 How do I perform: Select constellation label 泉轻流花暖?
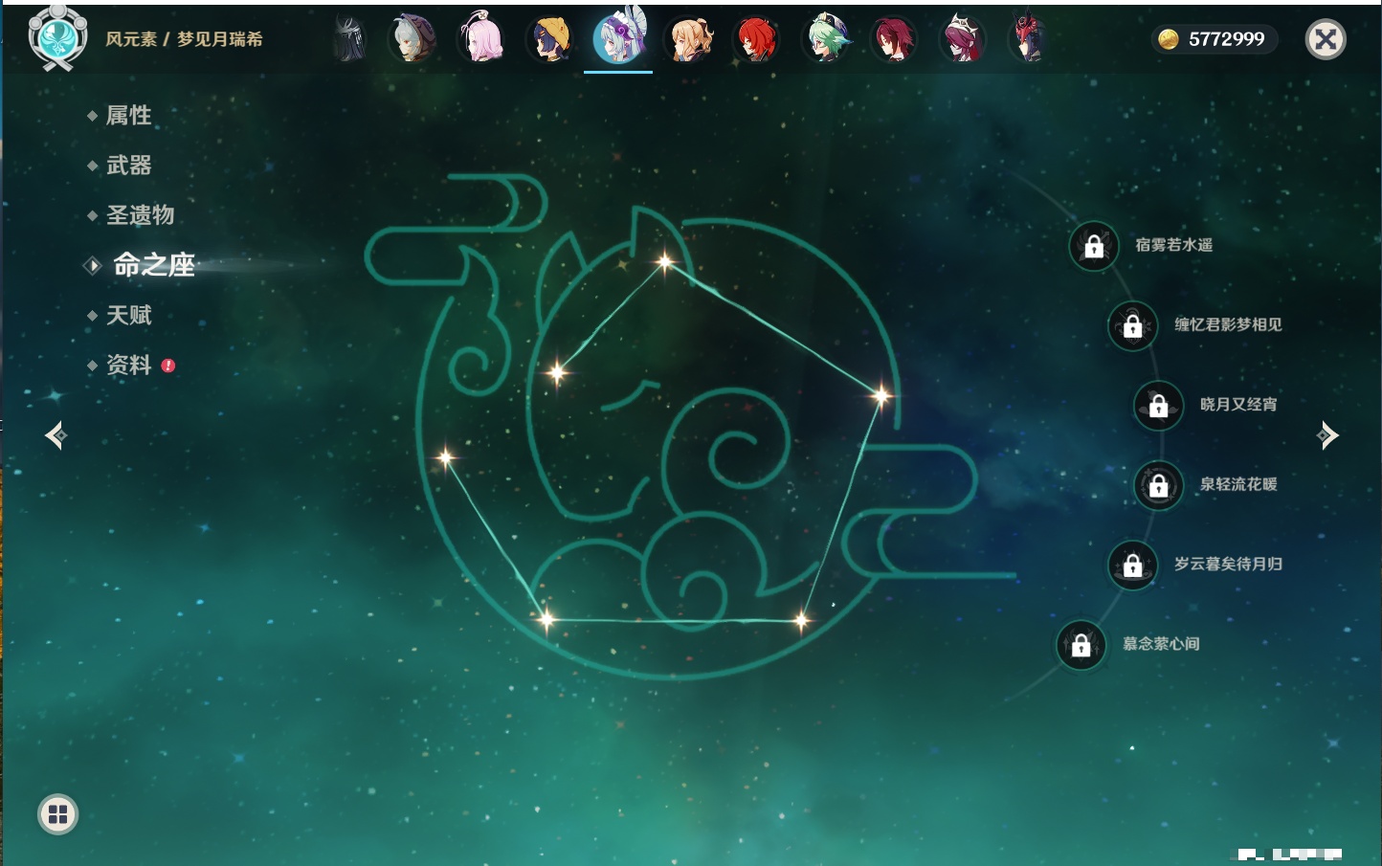[x=1238, y=484]
